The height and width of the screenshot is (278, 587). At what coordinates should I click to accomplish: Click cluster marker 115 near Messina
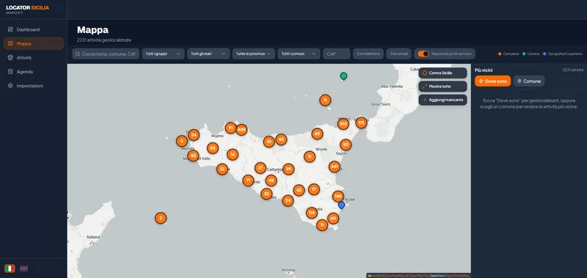(x=361, y=122)
